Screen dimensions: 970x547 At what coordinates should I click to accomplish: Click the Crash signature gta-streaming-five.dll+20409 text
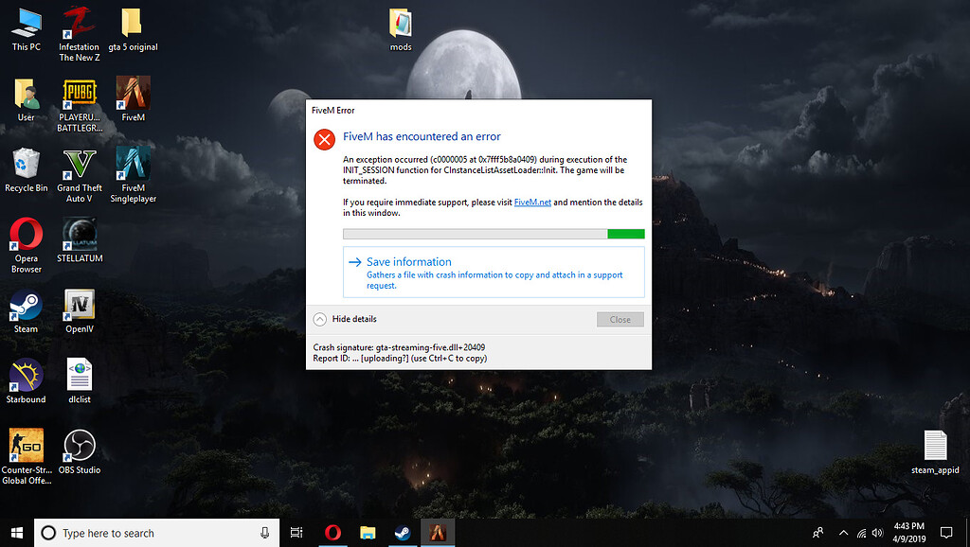click(x=399, y=347)
